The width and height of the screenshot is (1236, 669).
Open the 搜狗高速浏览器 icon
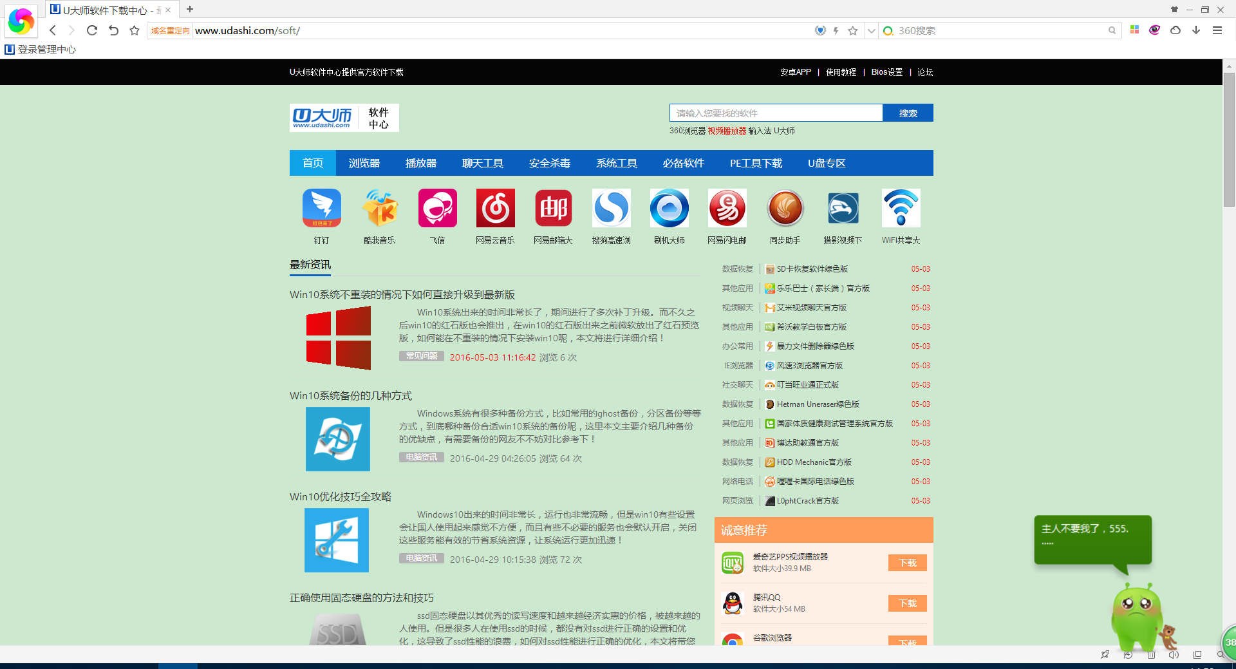tap(612, 208)
